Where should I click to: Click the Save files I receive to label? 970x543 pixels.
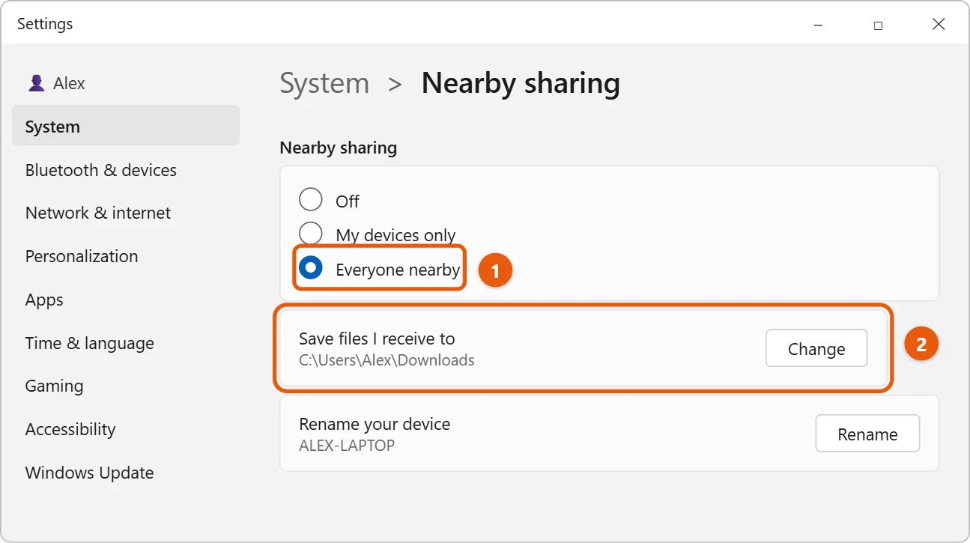377,339
